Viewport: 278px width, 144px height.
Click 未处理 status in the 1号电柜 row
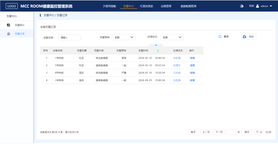coord(177,58)
